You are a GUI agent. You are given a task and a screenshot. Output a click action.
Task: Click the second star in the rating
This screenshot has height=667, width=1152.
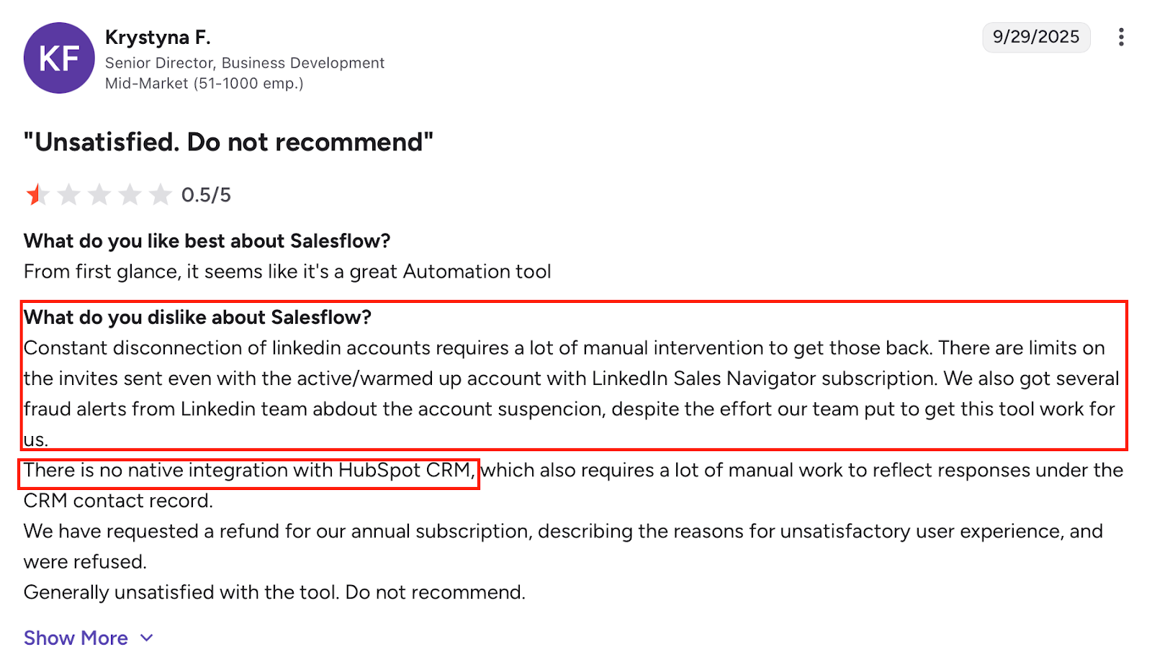pyautogui.click(x=68, y=194)
